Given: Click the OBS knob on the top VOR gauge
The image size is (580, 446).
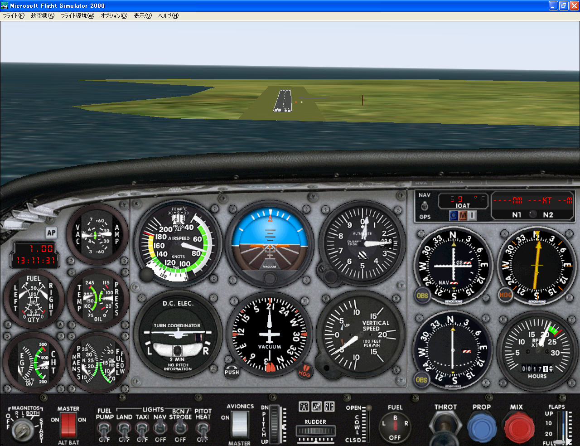Looking at the screenshot, I should pos(422,296).
